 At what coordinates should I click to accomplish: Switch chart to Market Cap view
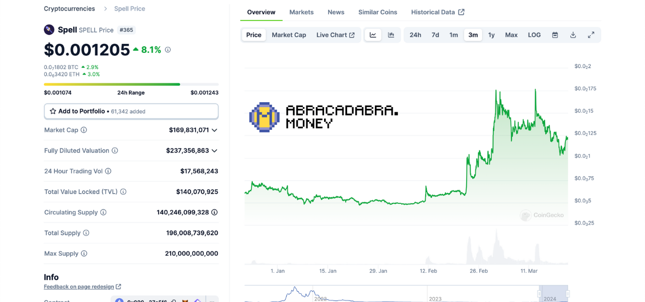tap(289, 35)
